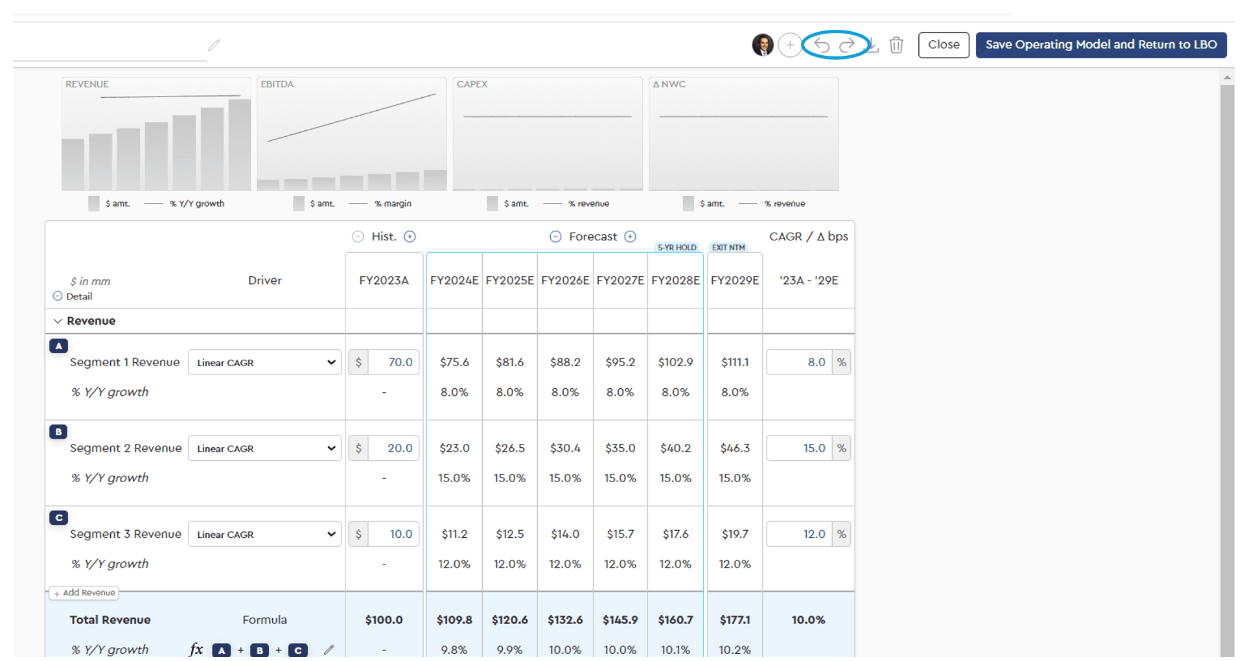Screen dimensions: 1252x661
Task: Click the pencil icon to rename model
Action: 214,45
